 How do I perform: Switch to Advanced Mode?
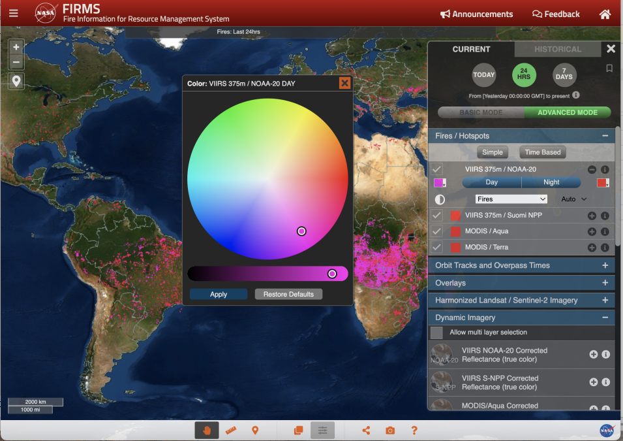pyautogui.click(x=568, y=112)
